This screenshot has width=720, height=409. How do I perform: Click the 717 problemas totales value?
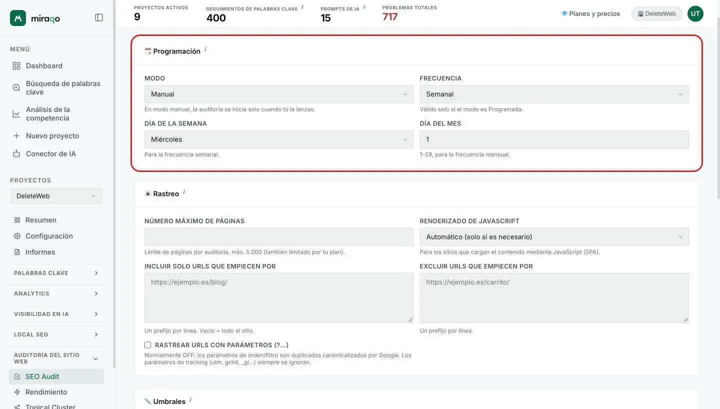coord(390,17)
